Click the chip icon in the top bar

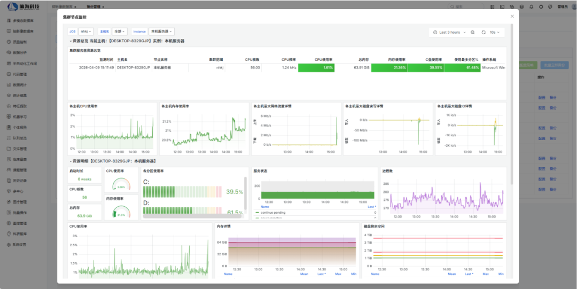pos(541,6)
